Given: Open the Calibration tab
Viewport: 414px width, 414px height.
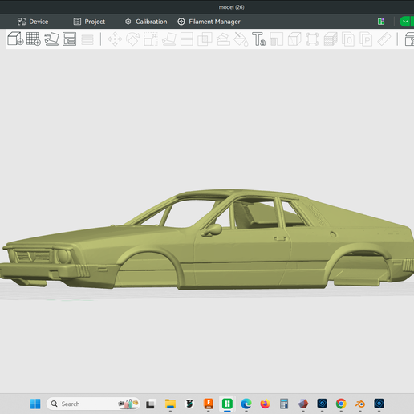Looking at the screenshot, I should coord(146,22).
